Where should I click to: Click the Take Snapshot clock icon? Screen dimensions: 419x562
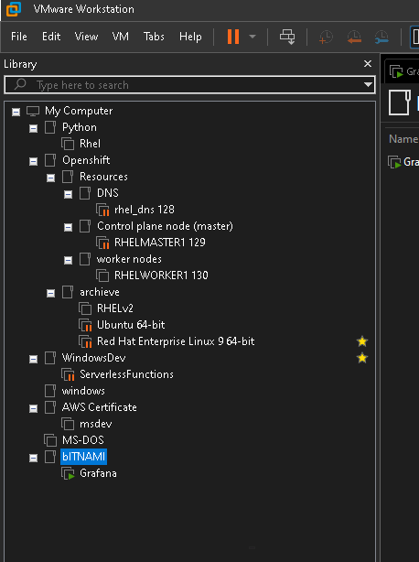pos(326,37)
